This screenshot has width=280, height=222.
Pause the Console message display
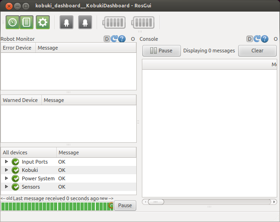tap(161, 51)
